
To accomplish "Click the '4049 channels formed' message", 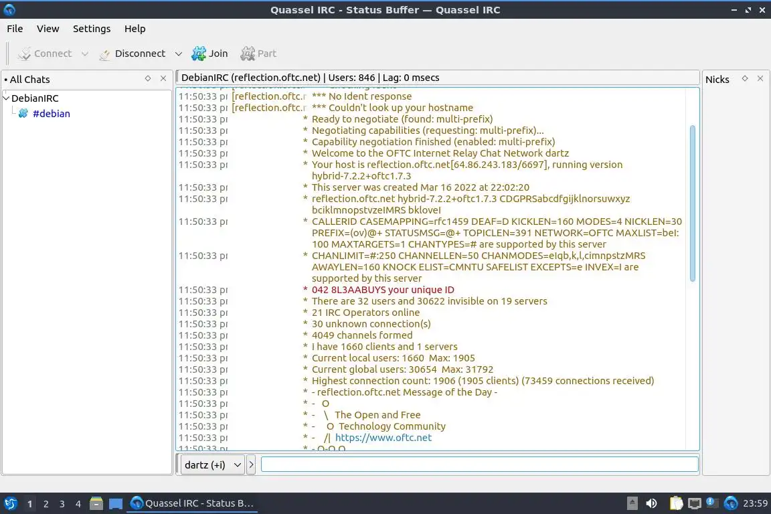I will pos(362,335).
